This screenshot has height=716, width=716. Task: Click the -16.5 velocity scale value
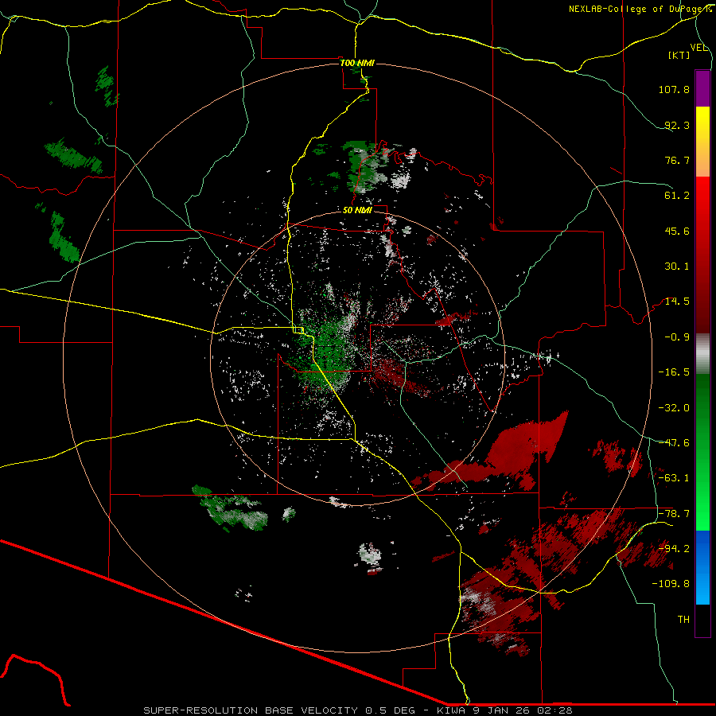click(674, 372)
